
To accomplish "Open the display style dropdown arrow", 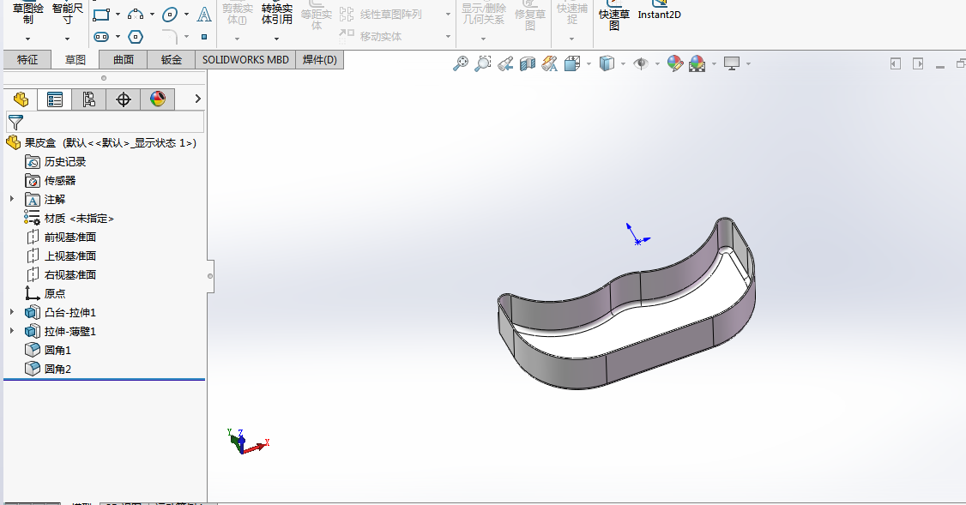I will [x=622, y=63].
